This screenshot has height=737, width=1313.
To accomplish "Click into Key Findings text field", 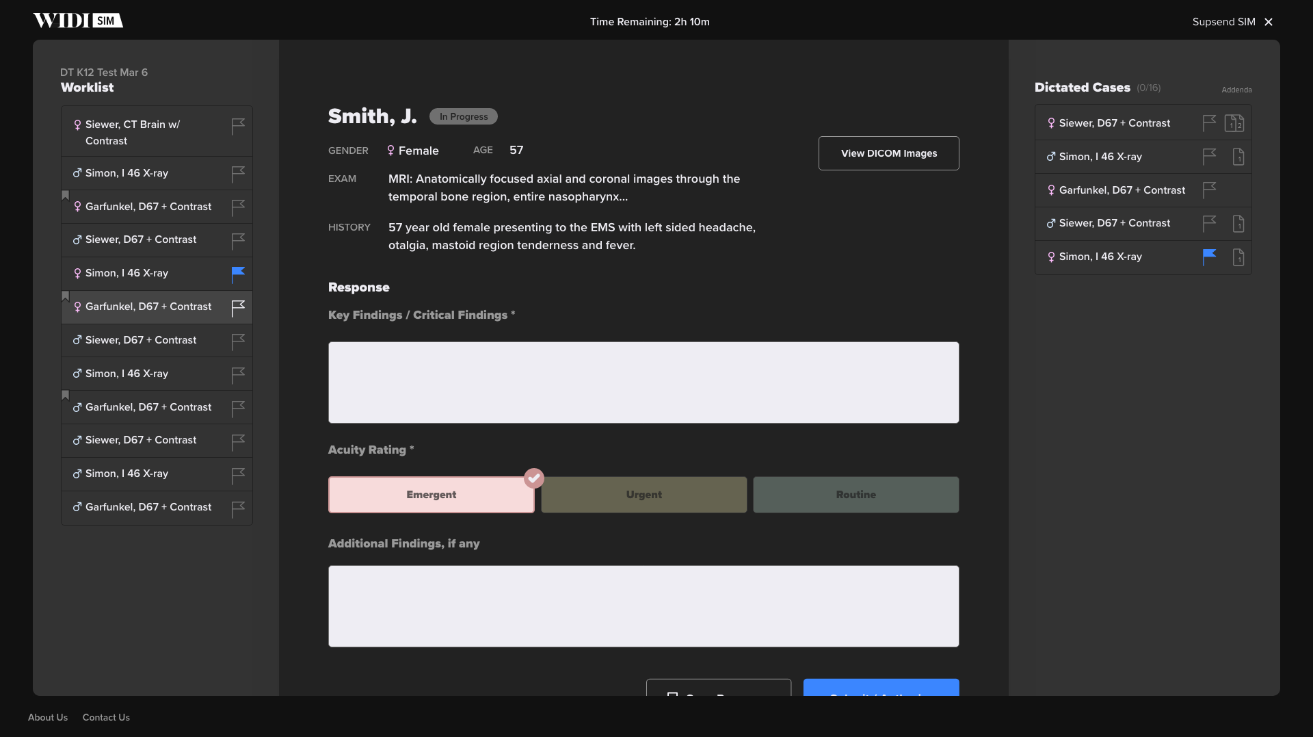I will pyautogui.click(x=643, y=383).
